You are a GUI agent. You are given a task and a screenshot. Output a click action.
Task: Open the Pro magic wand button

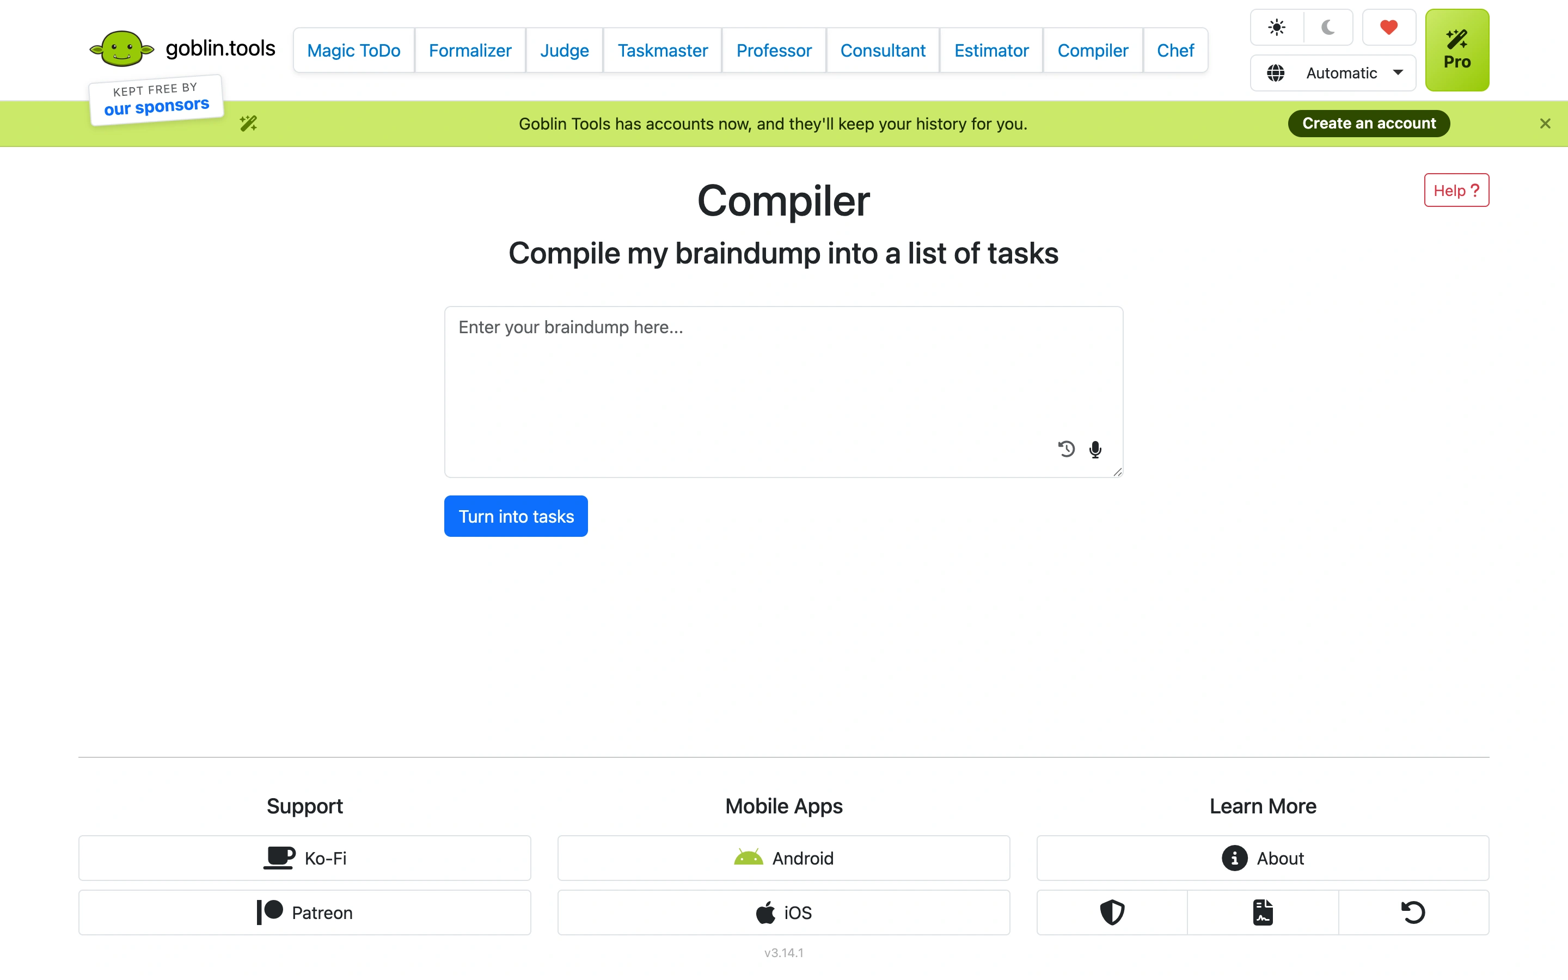tap(1456, 50)
